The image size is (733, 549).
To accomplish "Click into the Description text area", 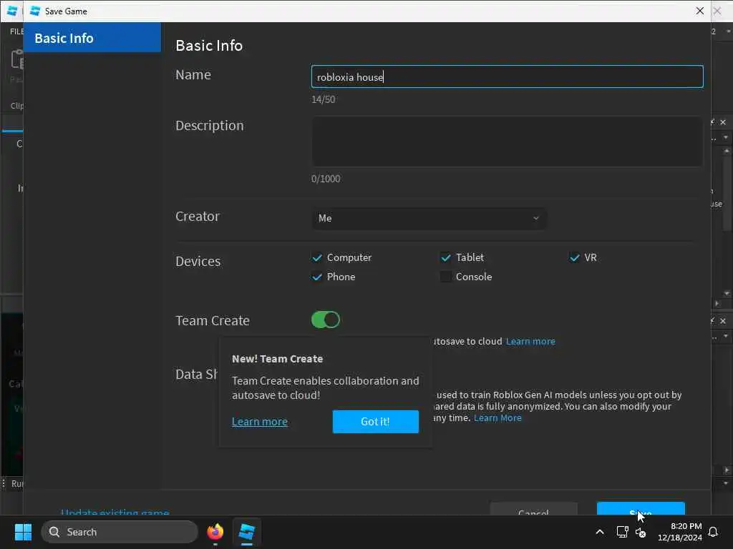I will coord(508,142).
